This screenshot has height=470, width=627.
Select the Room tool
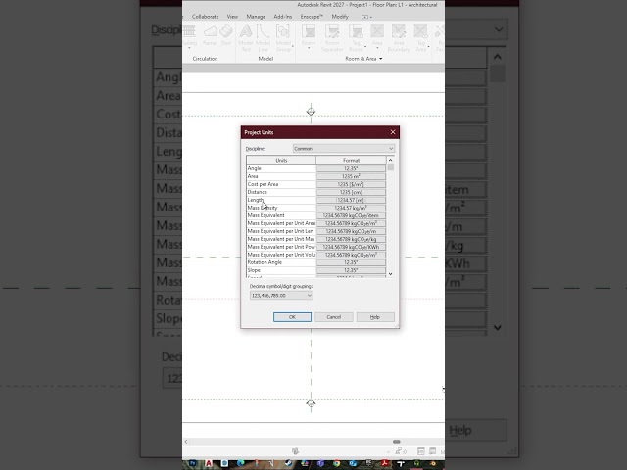309,35
